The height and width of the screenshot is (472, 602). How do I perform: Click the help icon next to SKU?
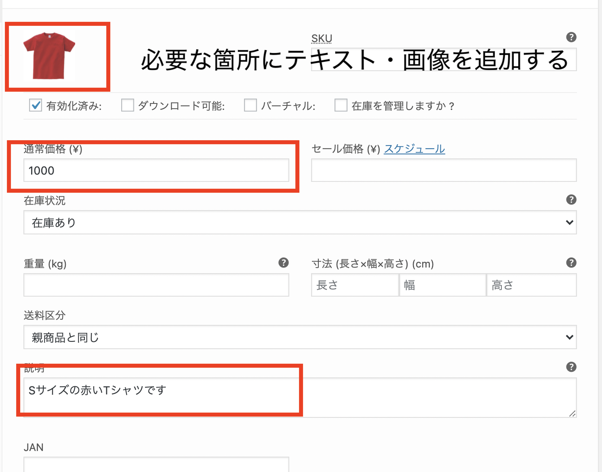pyautogui.click(x=571, y=37)
